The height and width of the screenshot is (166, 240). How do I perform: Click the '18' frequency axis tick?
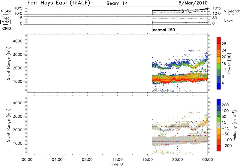pos(20,18)
